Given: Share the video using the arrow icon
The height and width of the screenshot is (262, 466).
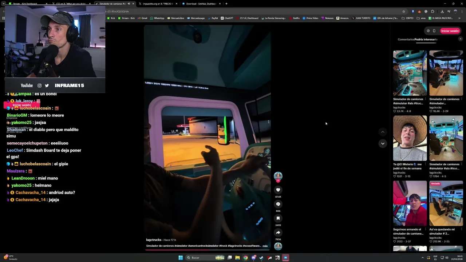Looking at the screenshot, I should tap(278, 233).
